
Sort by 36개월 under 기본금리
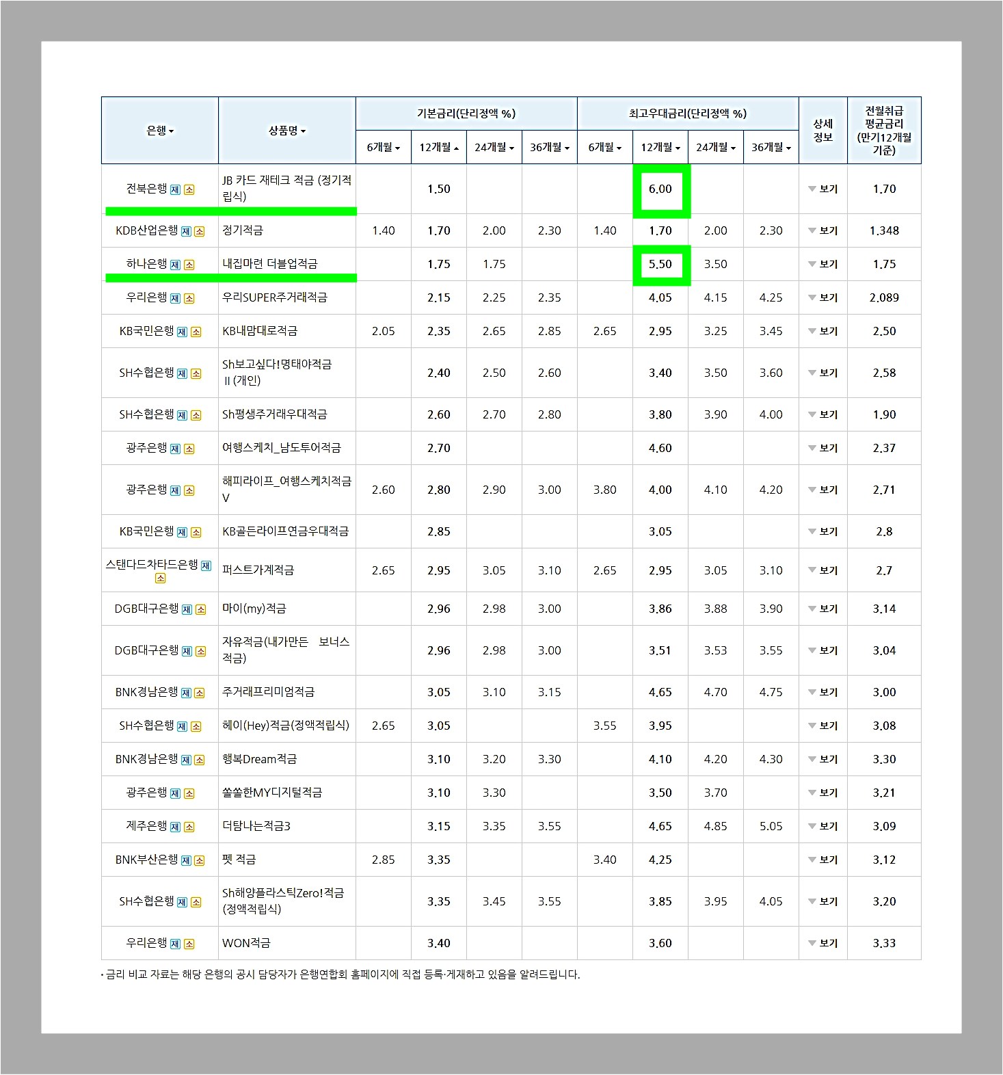pos(550,148)
